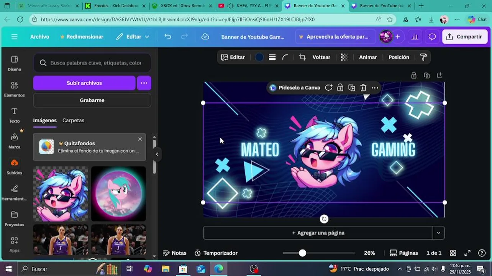The height and width of the screenshot is (276, 492).
Task: Lock the page with padlock above canvas
Action: coord(413,76)
